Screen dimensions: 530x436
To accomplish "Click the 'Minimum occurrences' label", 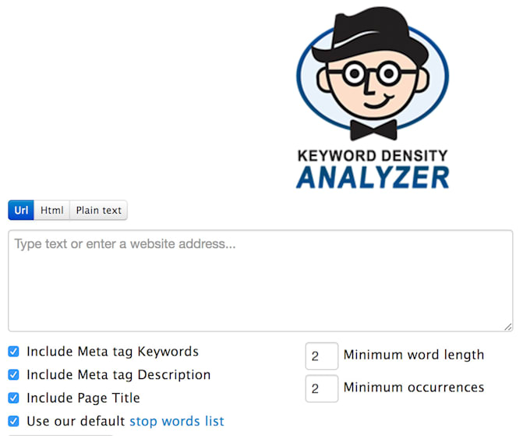I will (414, 388).
